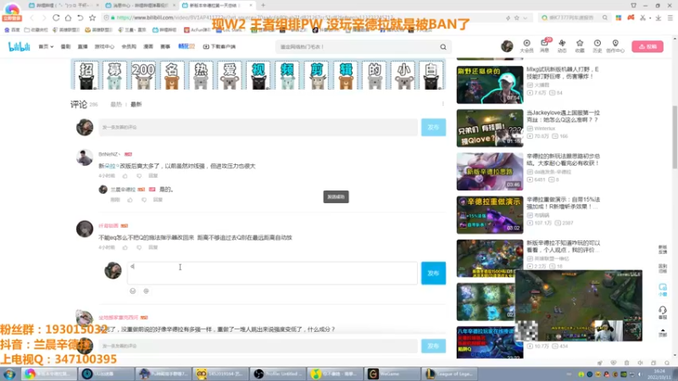The width and height of the screenshot is (678, 381).
Task: Open the 百度 bookmark in bookmarks bar
Action: pyautogui.click(x=12, y=30)
